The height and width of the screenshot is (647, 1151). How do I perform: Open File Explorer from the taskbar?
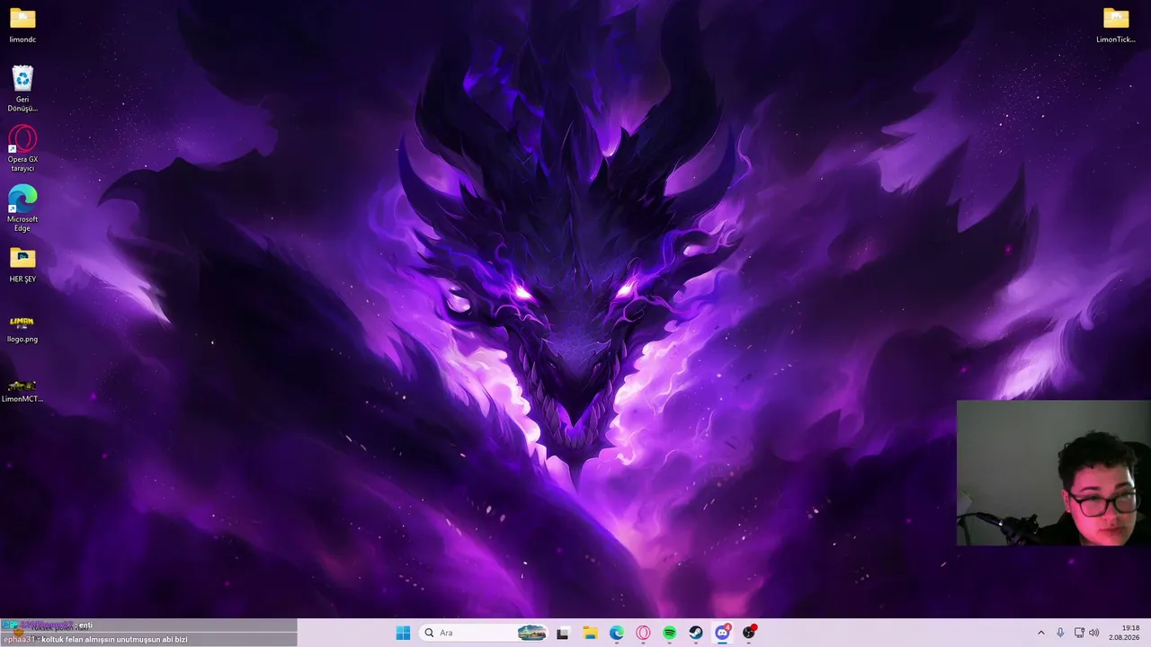(590, 633)
